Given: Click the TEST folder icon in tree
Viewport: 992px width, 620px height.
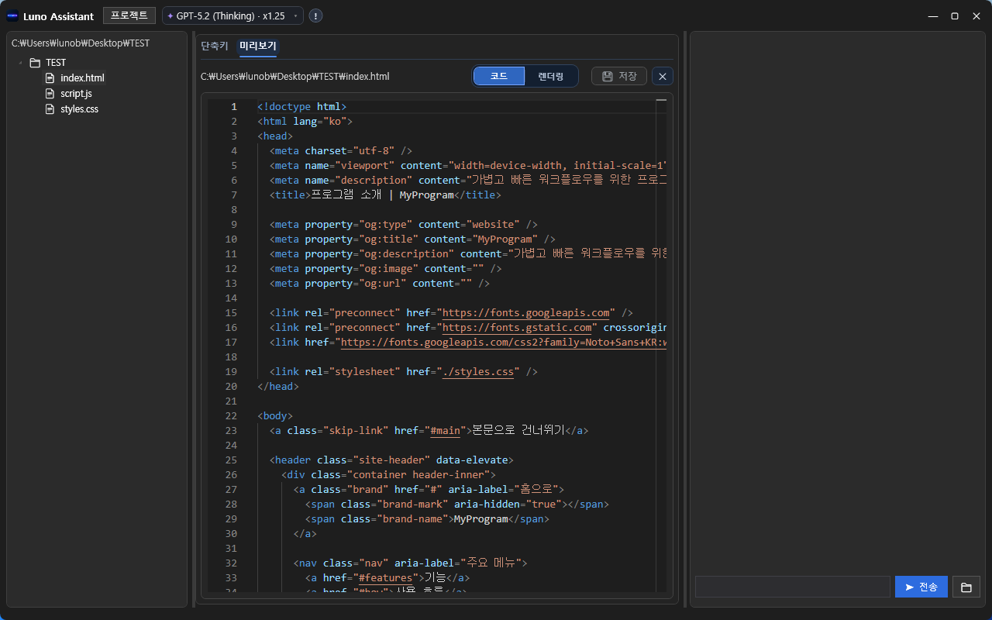Looking at the screenshot, I should (35, 63).
